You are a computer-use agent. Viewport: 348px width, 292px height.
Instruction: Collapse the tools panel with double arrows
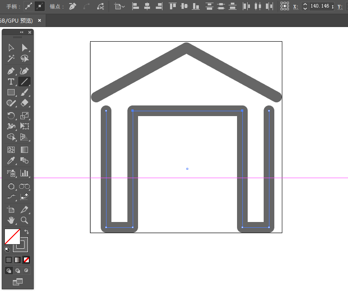tap(21, 32)
